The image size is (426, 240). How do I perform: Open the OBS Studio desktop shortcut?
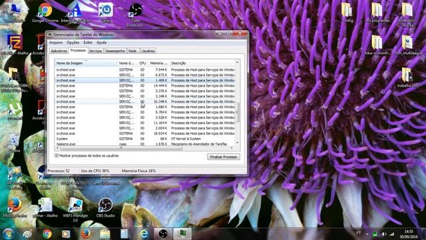click(x=105, y=208)
